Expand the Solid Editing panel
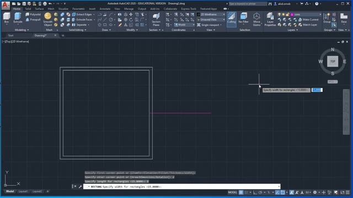Image resolution: width=353 pixels, height=198 pixels. (77, 30)
